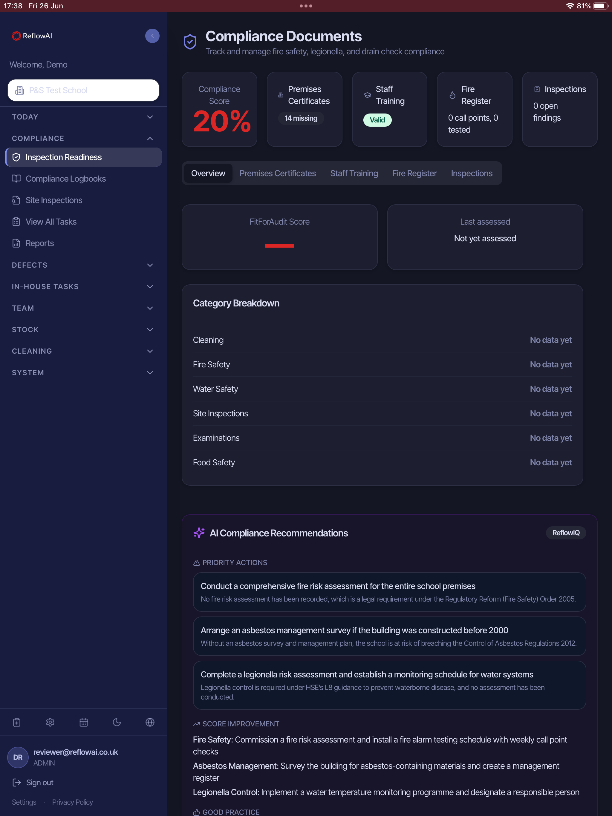Expand the DEFECTS sidebar section
The width and height of the screenshot is (612, 816).
click(83, 265)
